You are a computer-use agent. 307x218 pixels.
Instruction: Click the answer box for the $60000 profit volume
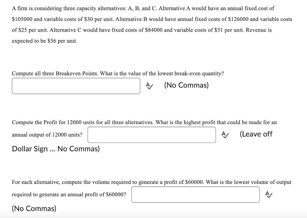tap(195, 194)
